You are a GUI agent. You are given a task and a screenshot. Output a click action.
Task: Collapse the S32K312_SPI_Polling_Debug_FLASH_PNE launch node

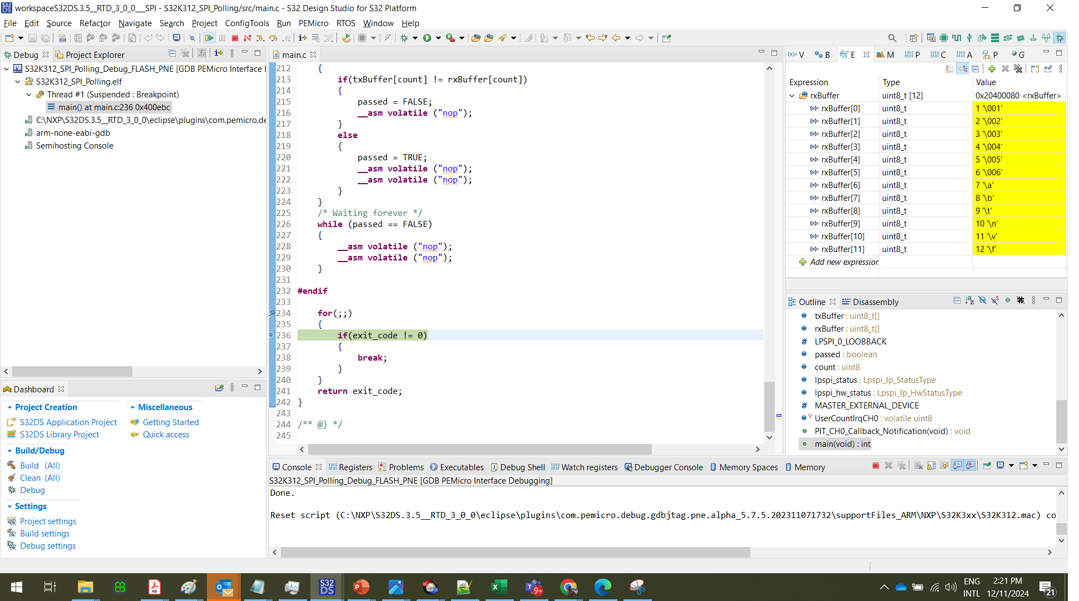tap(6, 69)
